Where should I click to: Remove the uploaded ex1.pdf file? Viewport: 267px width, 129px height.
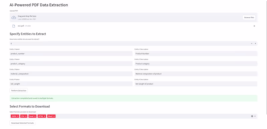(254, 26)
